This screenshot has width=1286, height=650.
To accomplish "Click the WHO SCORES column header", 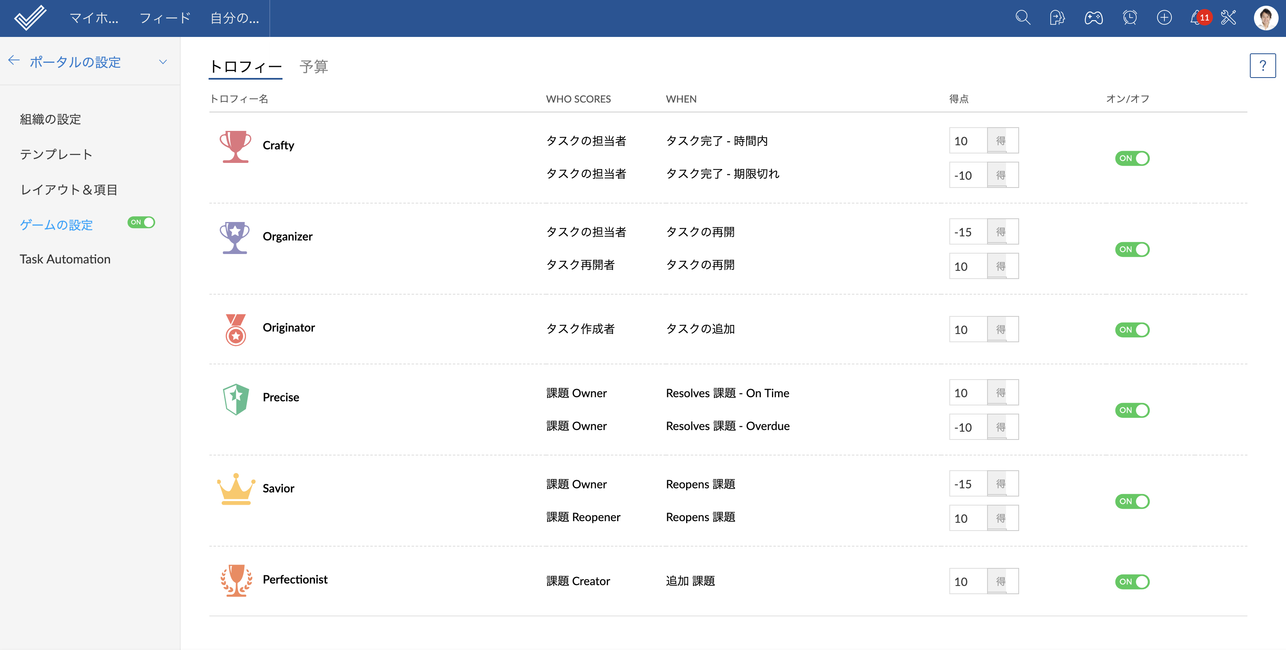I will 578,99.
